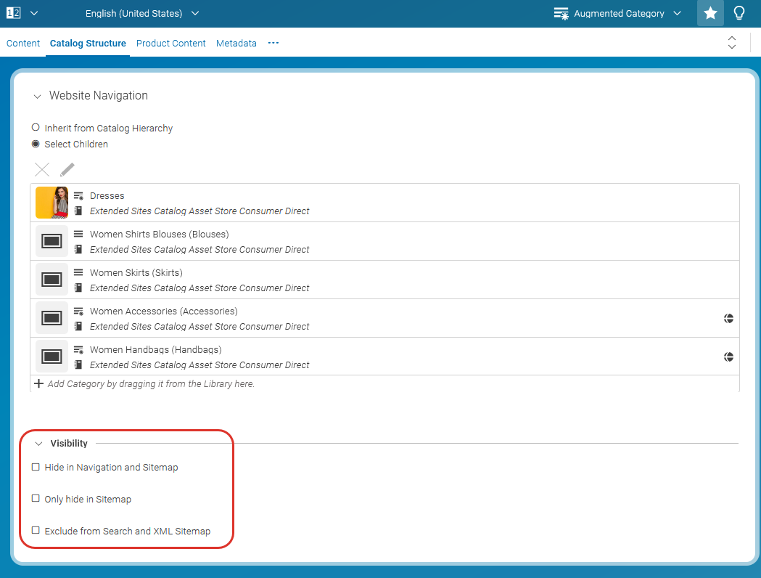This screenshot has width=761, height=578.
Task: Click the plus Add Category icon
Action: (39, 383)
